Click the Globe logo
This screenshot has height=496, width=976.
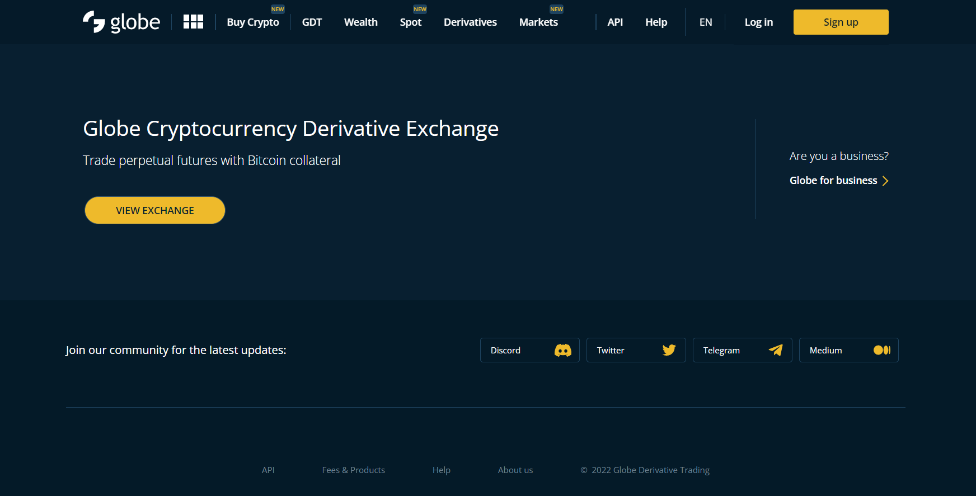(121, 22)
